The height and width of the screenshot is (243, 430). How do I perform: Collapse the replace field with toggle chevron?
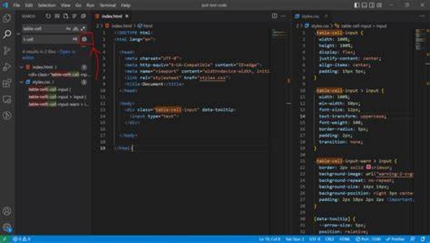coord(19,34)
